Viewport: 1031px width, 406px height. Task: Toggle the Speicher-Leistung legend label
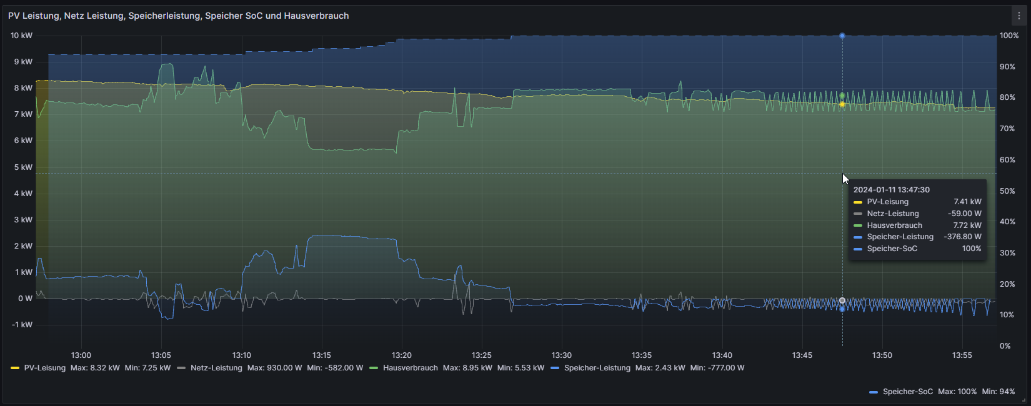coord(597,368)
